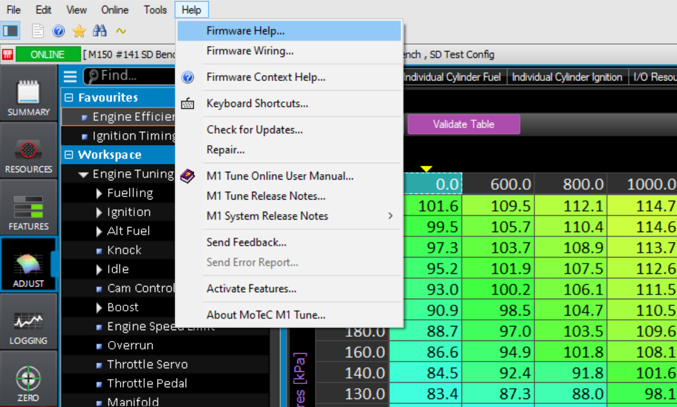Click the blue help question mark toolbar icon
The height and width of the screenshot is (407, 677).
click(x=59, y=31)
